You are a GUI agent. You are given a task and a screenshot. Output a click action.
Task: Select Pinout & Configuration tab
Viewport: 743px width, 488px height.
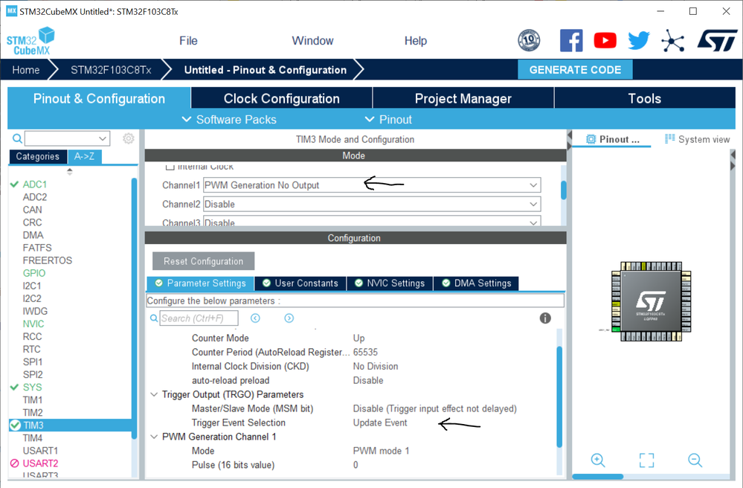point(99,98)
